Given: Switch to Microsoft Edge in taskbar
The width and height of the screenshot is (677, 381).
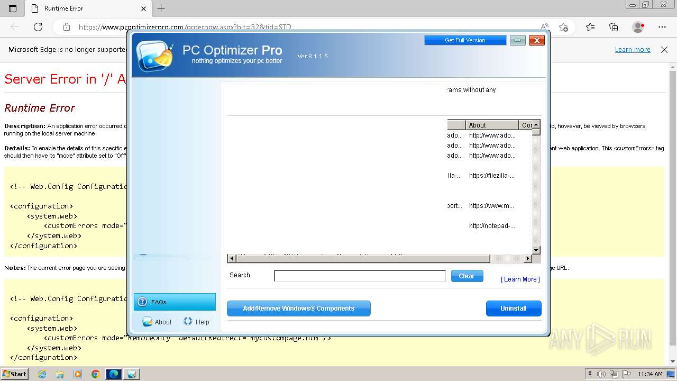Looking at the screenshot, I should coord(114,374).
